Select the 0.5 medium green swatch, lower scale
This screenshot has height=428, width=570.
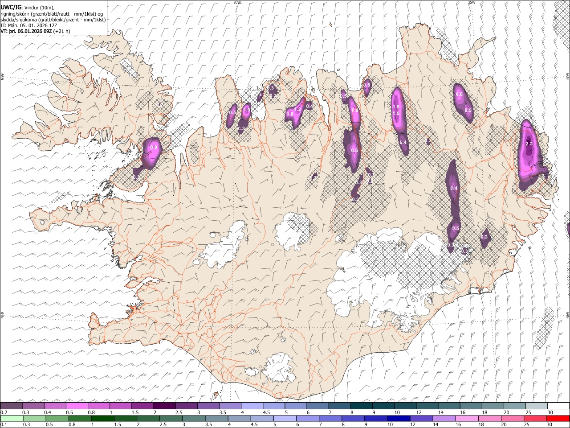pos(57,418)
